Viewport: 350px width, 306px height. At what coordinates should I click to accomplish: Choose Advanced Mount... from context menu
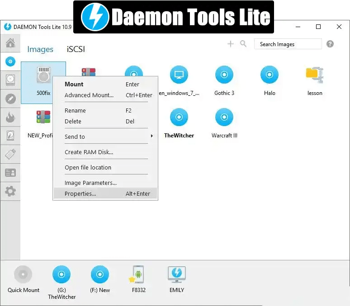point(105,95)
